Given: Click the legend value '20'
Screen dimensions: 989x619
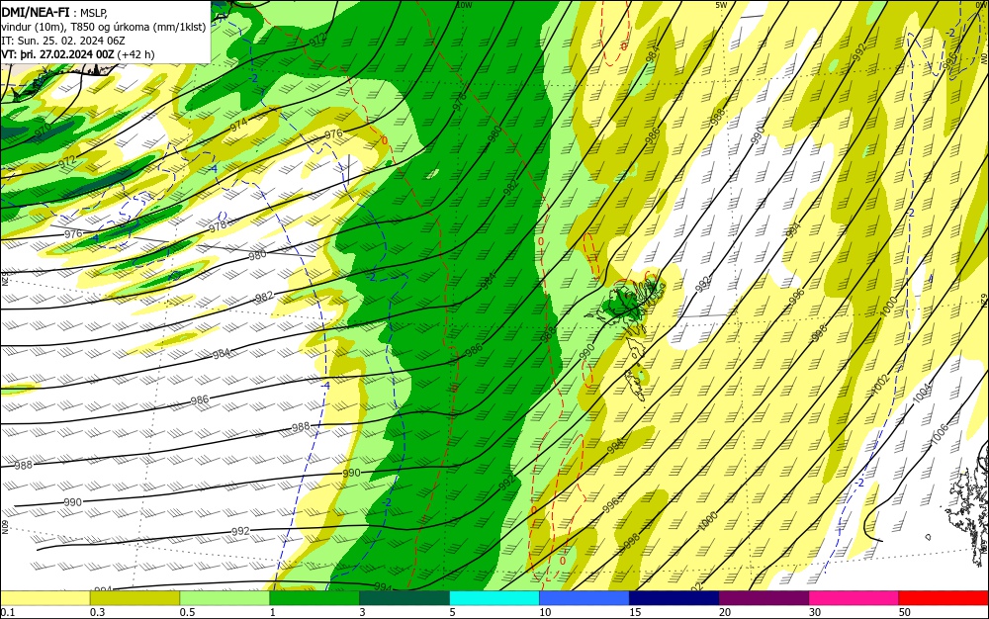Looking at the screenshot, I should click(725, 612).
